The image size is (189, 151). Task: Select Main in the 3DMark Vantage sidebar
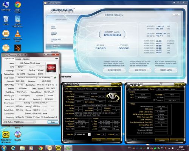tap(53, 27)
